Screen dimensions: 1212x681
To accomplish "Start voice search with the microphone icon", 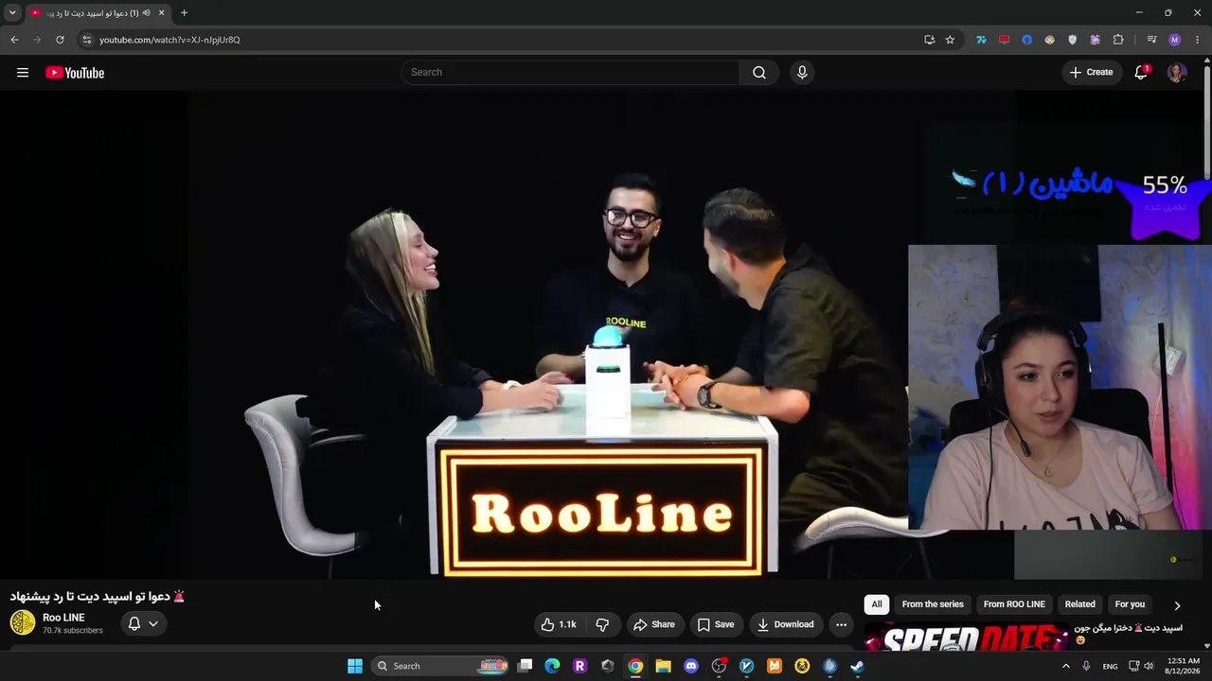I will tap(802, 73).
